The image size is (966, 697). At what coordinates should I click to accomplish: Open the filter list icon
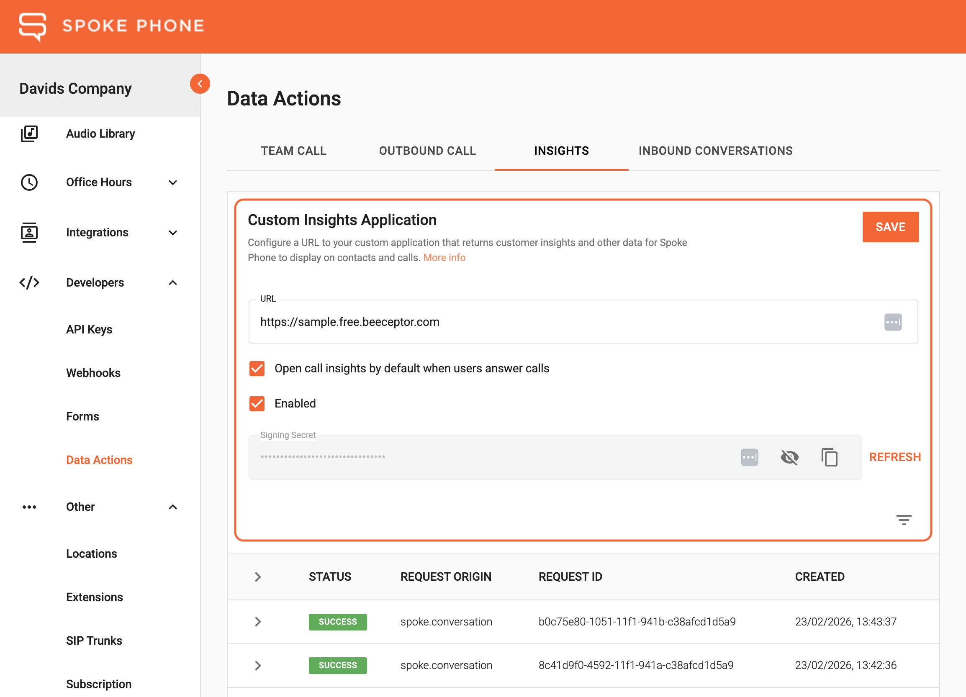coord(904,520)
